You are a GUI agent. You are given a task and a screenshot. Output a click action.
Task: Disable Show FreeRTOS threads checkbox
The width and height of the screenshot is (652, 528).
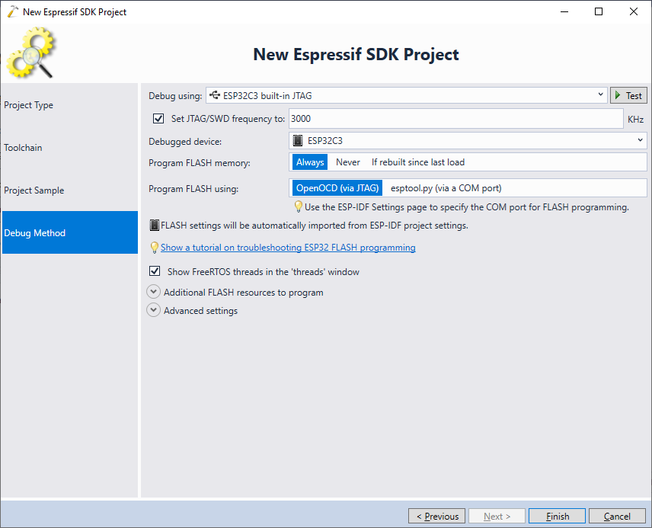point(155,271)
